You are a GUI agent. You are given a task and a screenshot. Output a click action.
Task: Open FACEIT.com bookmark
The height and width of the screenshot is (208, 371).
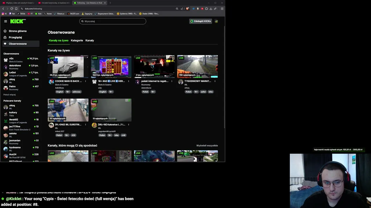pos(73,14)
